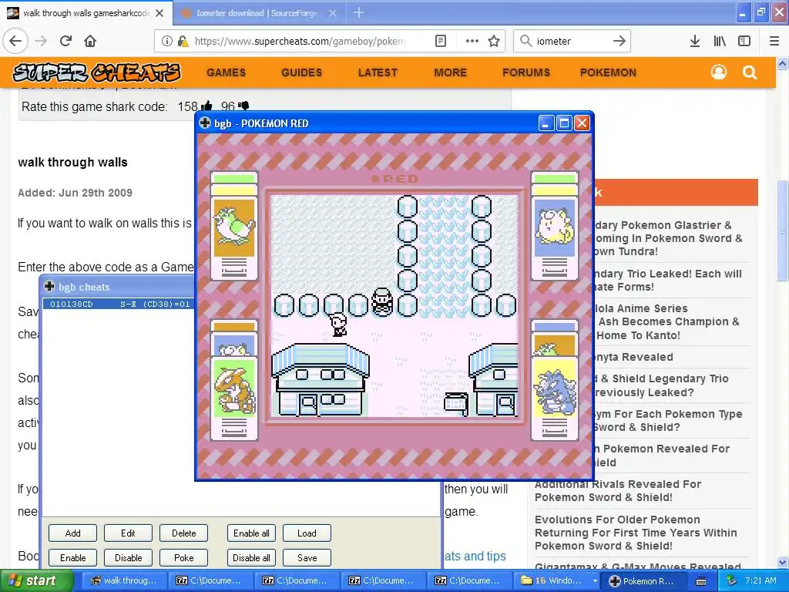The width and height of the screenshot is (789, 592).
Task: Bookmark this page with the star icon
Action: [x=494, y=42]
